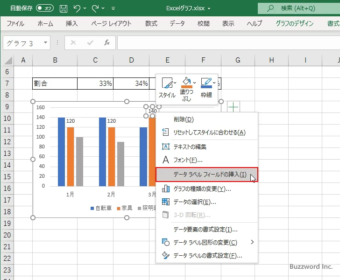Select データ ラベル フィールドの挿入(I)
The height and width of the screenshot is (280, 340).
[207, 175]
